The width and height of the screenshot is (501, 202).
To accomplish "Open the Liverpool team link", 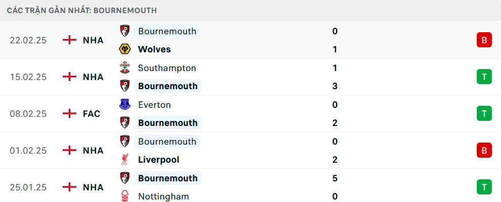I will 158,160.
